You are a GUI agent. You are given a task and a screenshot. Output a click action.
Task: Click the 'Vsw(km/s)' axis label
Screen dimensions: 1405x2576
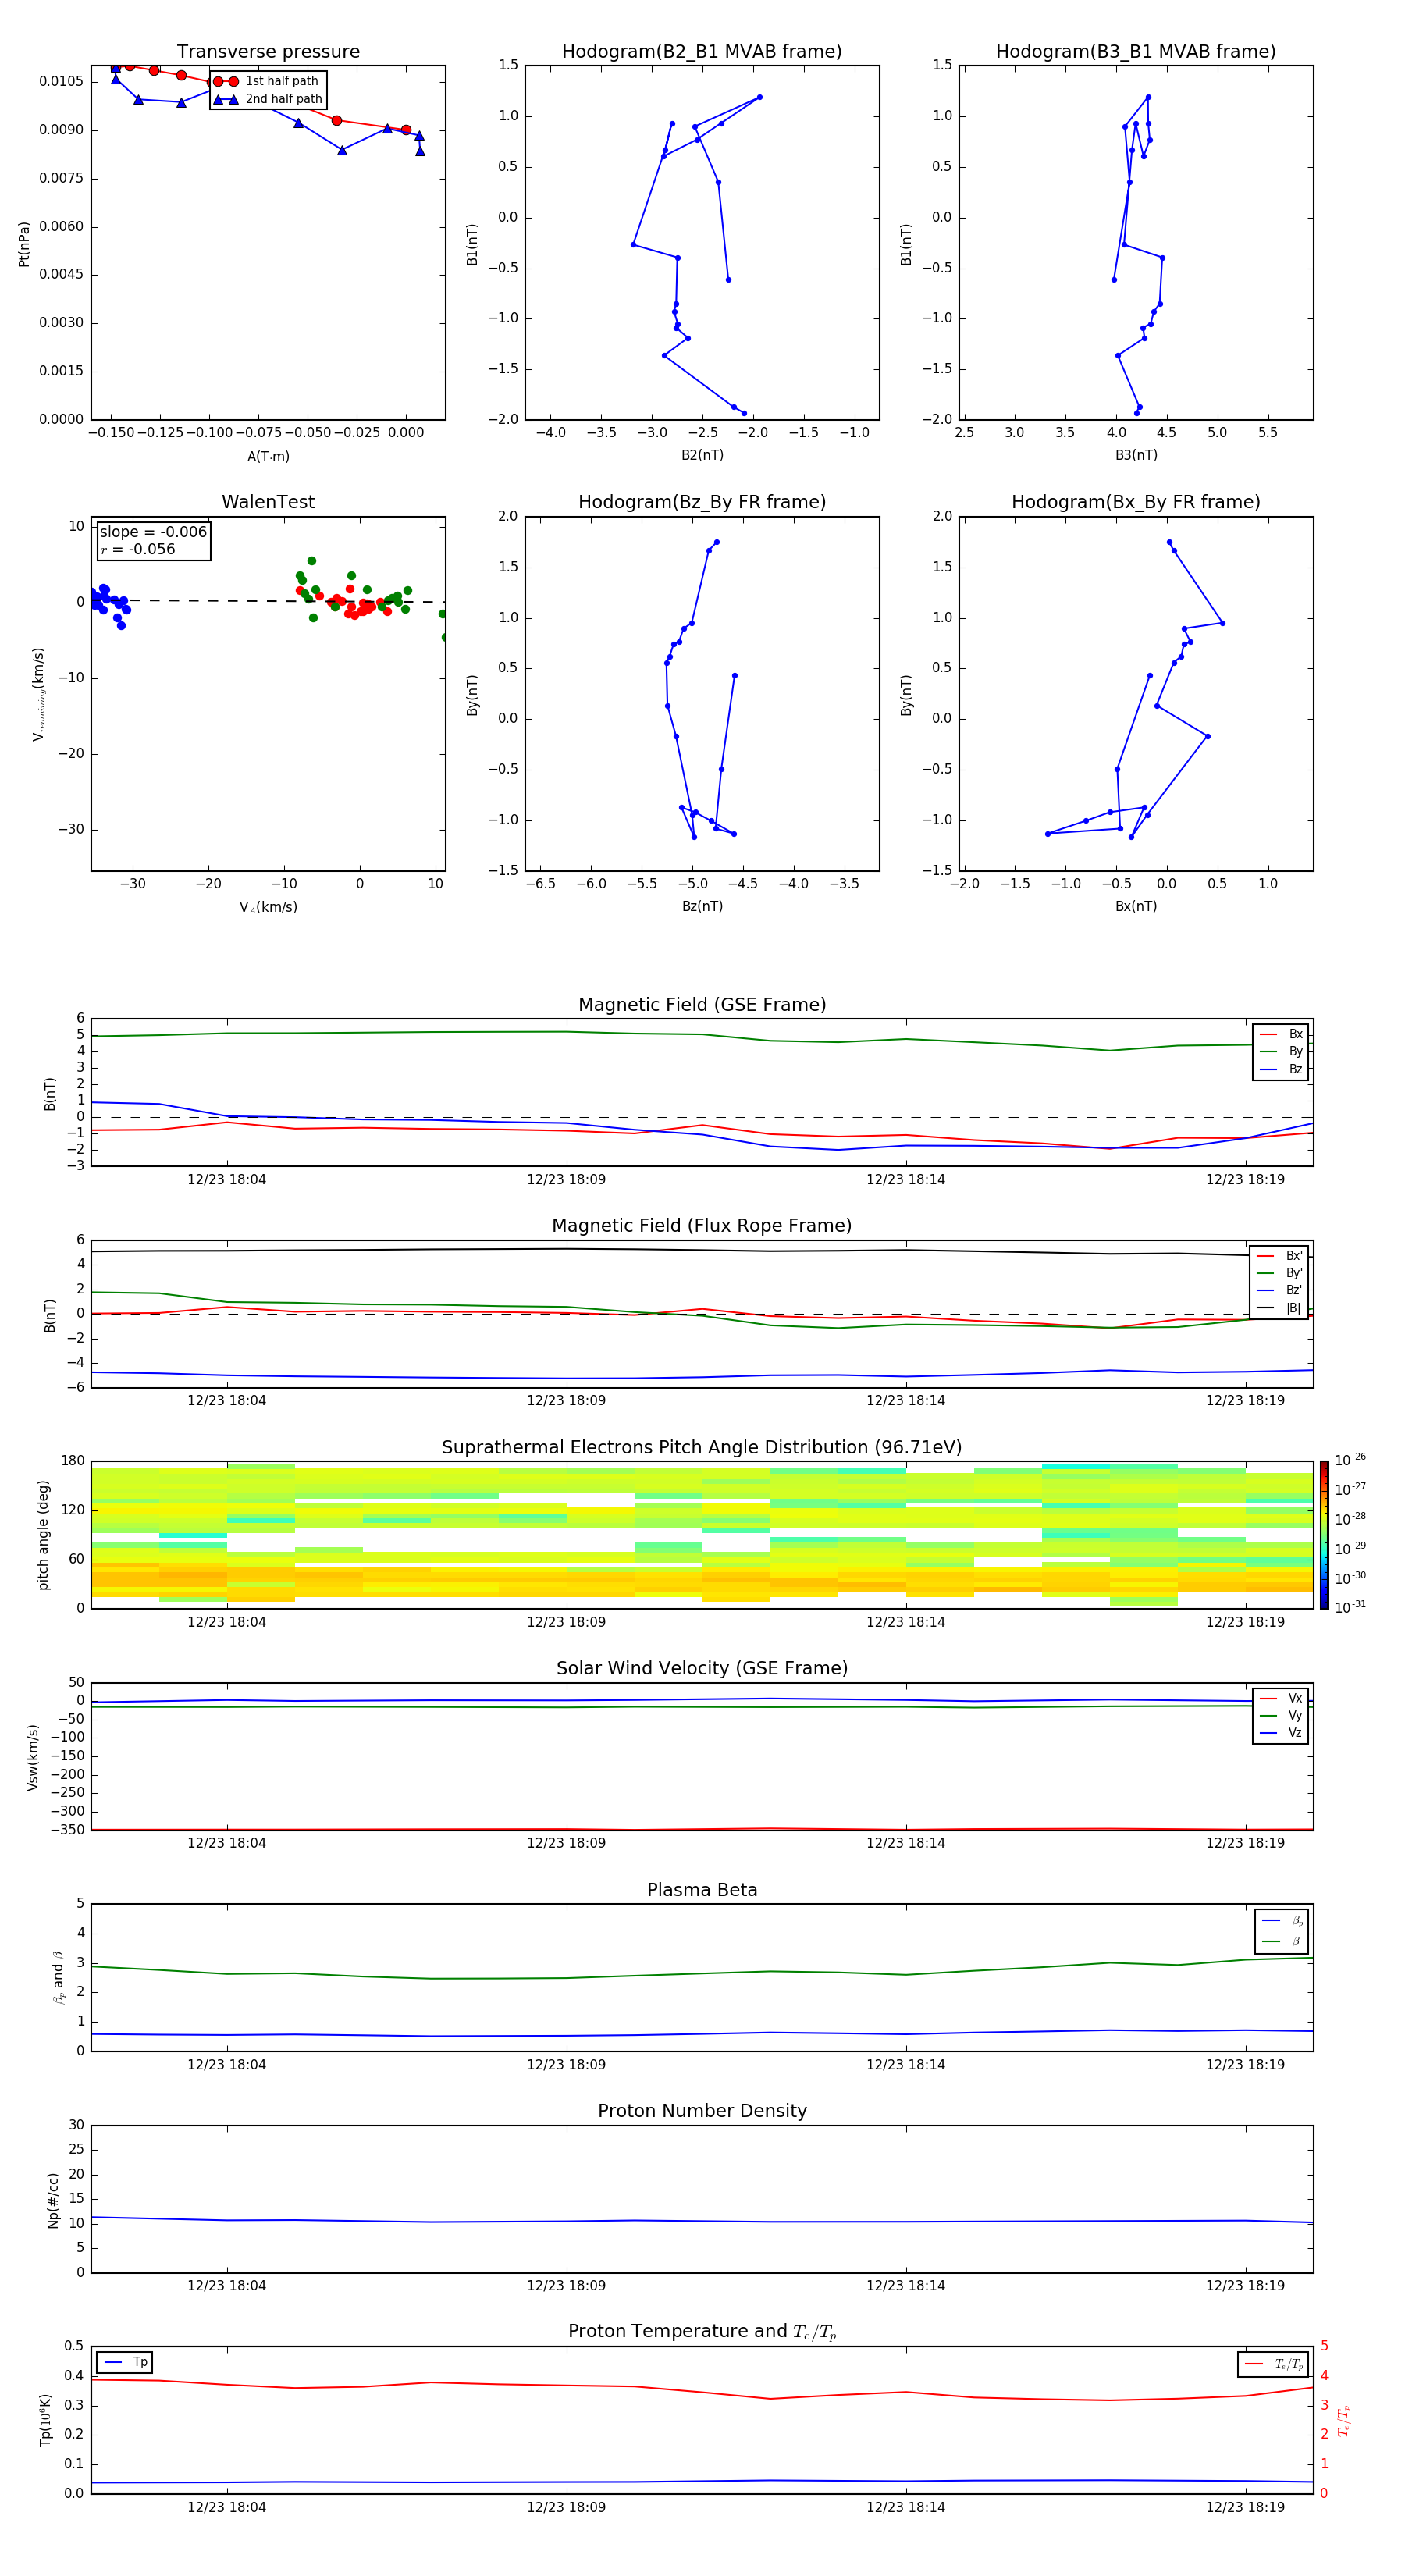tap(32, 1757)
